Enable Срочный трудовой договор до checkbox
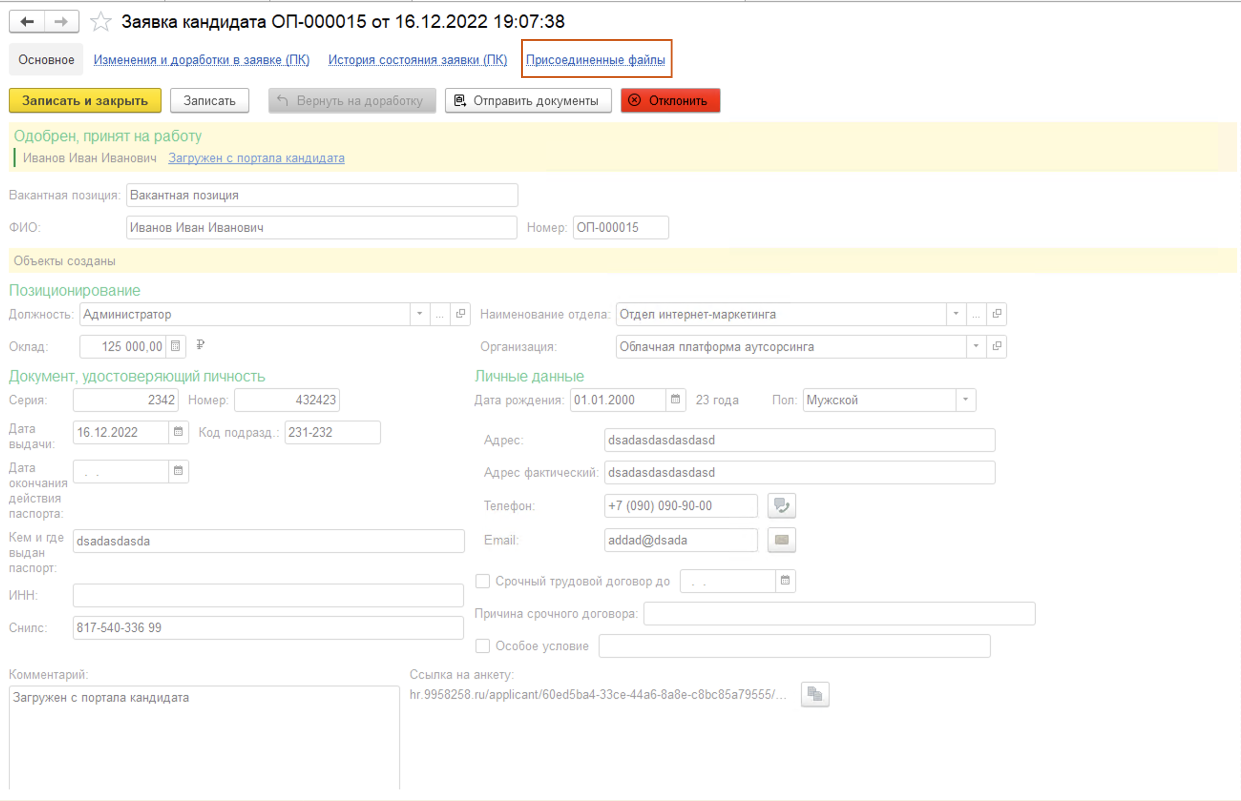1241x801 pixels. (x=483, y=581)
